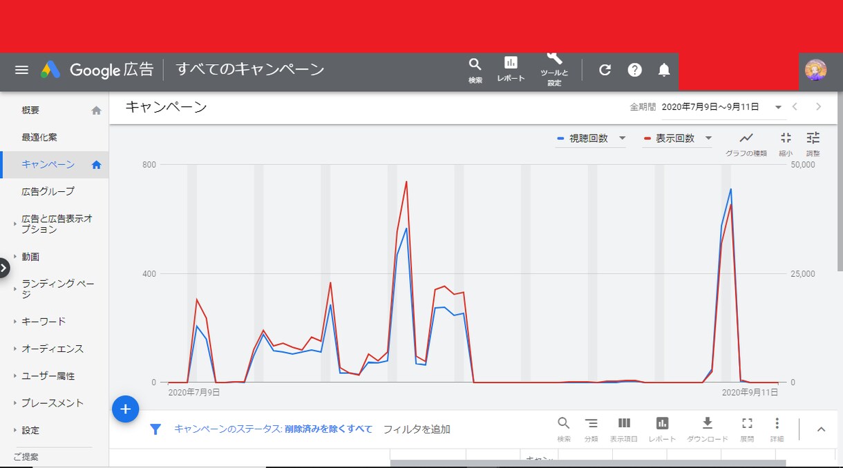Expand the side panel arrow button
Screen dimensions: 843x468
coord(3,268)
